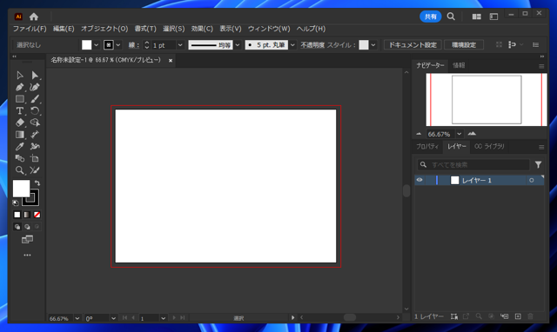
Task: Click the arrange documents icon
Action: click(x=476, y=17)
